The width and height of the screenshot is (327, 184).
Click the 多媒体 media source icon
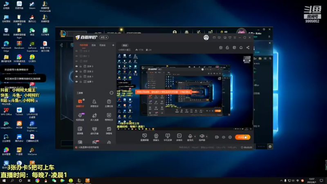[179, 137]
